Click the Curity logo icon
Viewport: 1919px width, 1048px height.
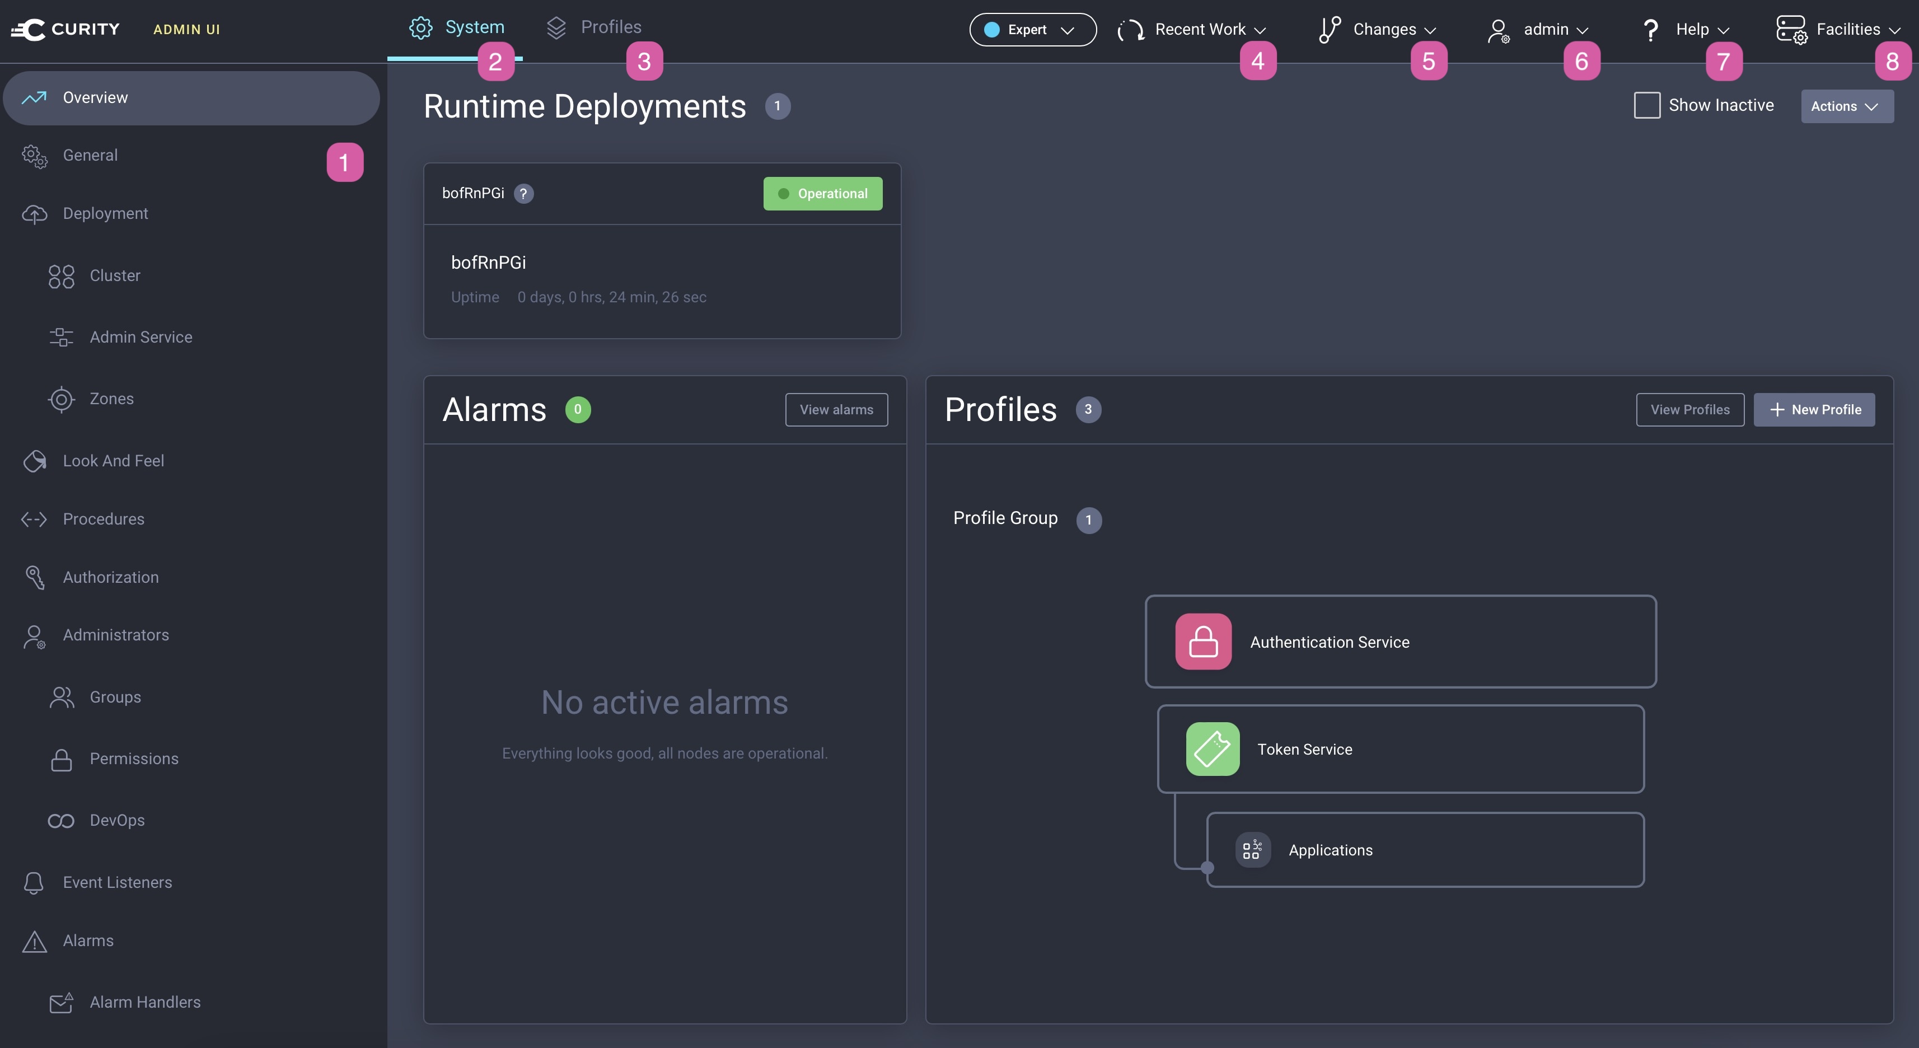[x=29, y=29]
